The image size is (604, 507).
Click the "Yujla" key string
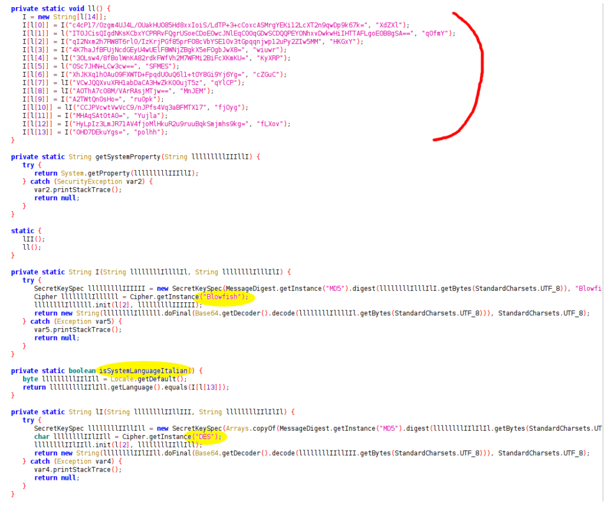[x=146, y=116]
